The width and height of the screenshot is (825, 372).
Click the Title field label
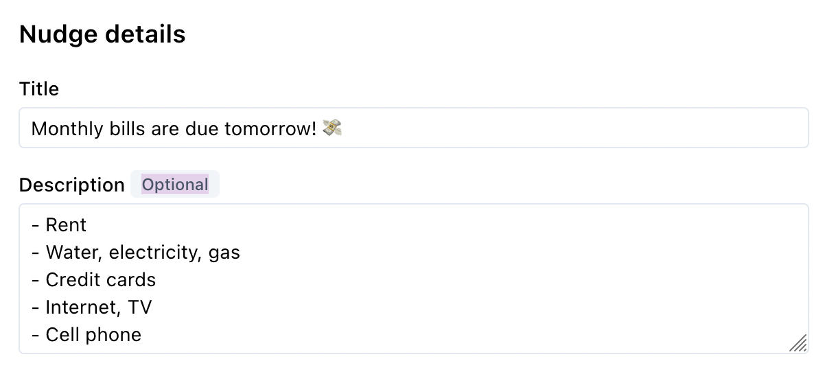pyautogui.click(x=39, y=89)
